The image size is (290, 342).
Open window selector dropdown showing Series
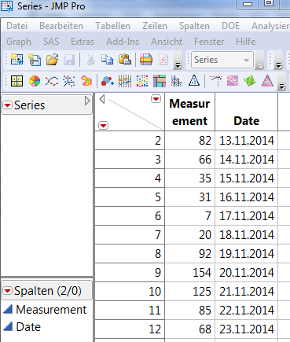[x=222, y=60]
